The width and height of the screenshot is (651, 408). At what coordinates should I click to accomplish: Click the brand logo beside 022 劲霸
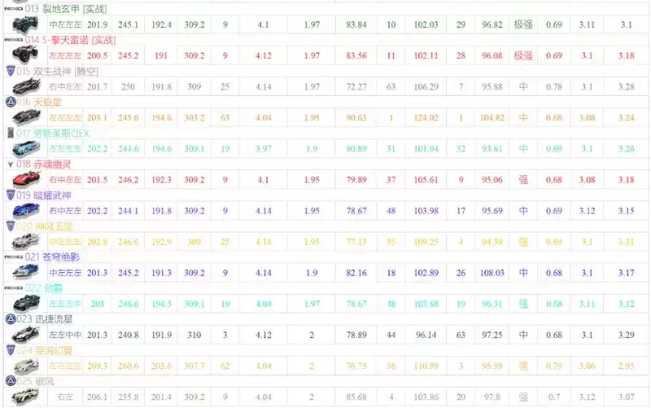coord(11,287)
